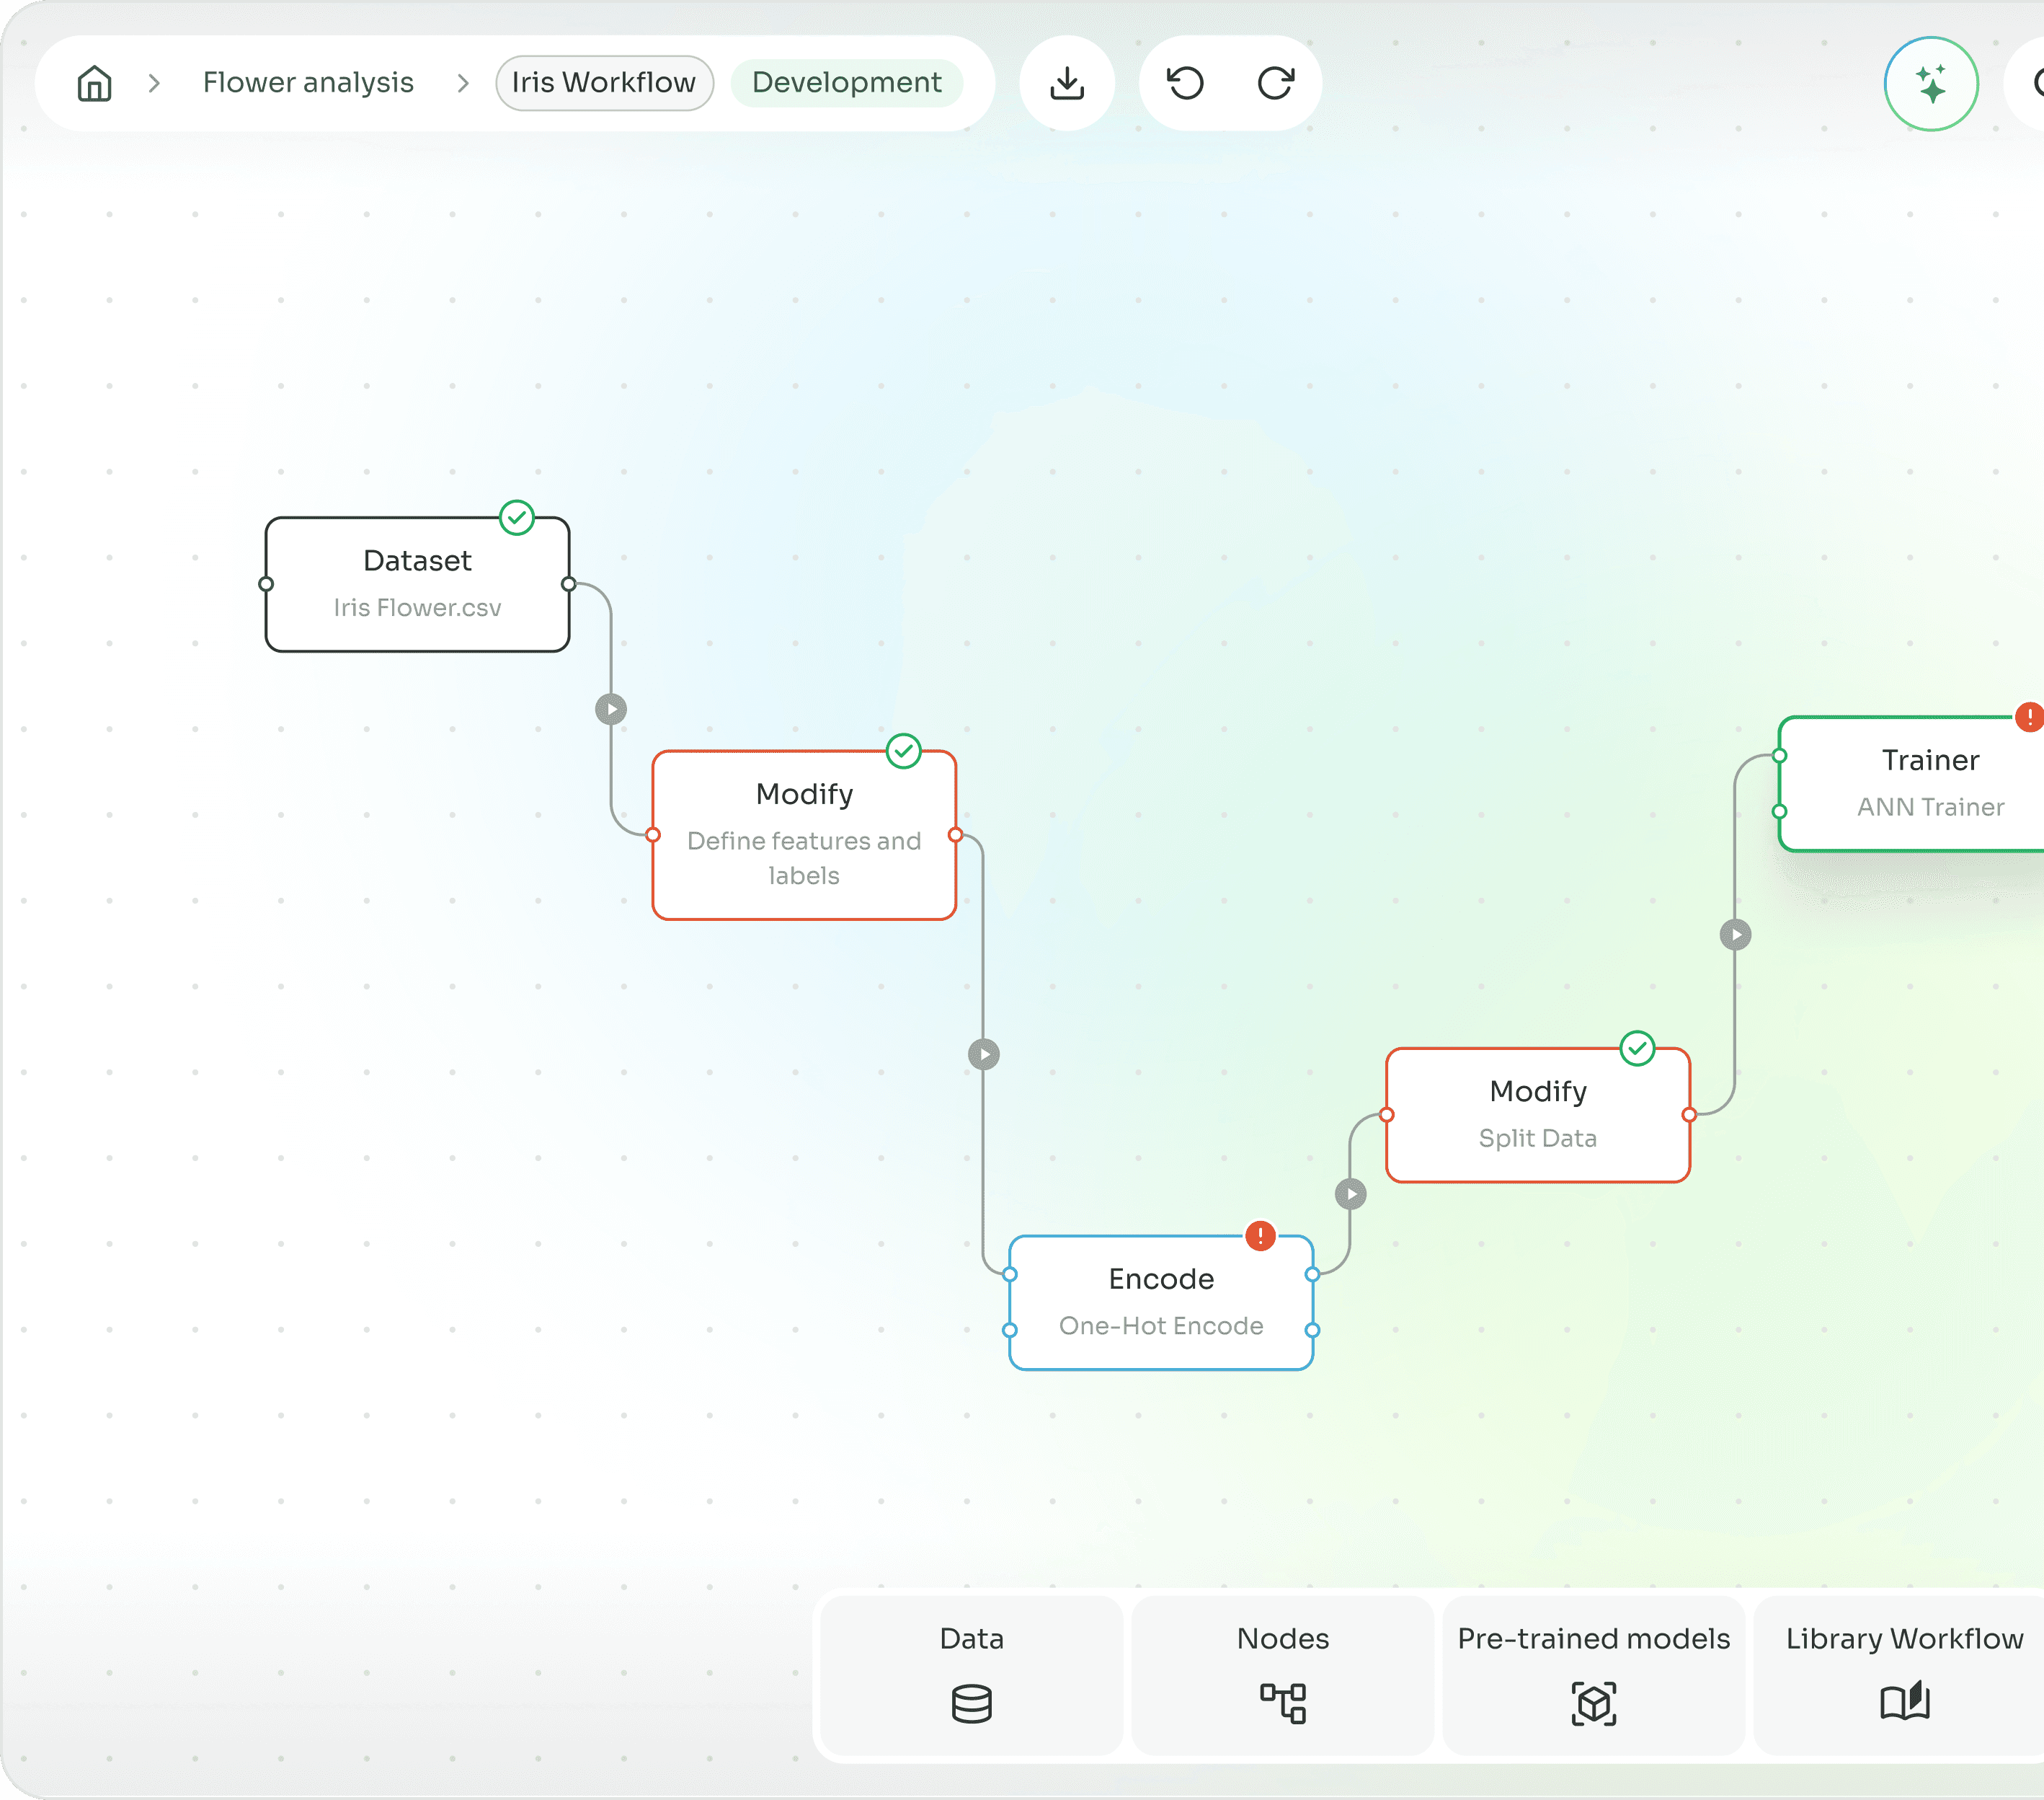
Task: Click green checkmark badge on Dataset node
Action: (517, 517)
